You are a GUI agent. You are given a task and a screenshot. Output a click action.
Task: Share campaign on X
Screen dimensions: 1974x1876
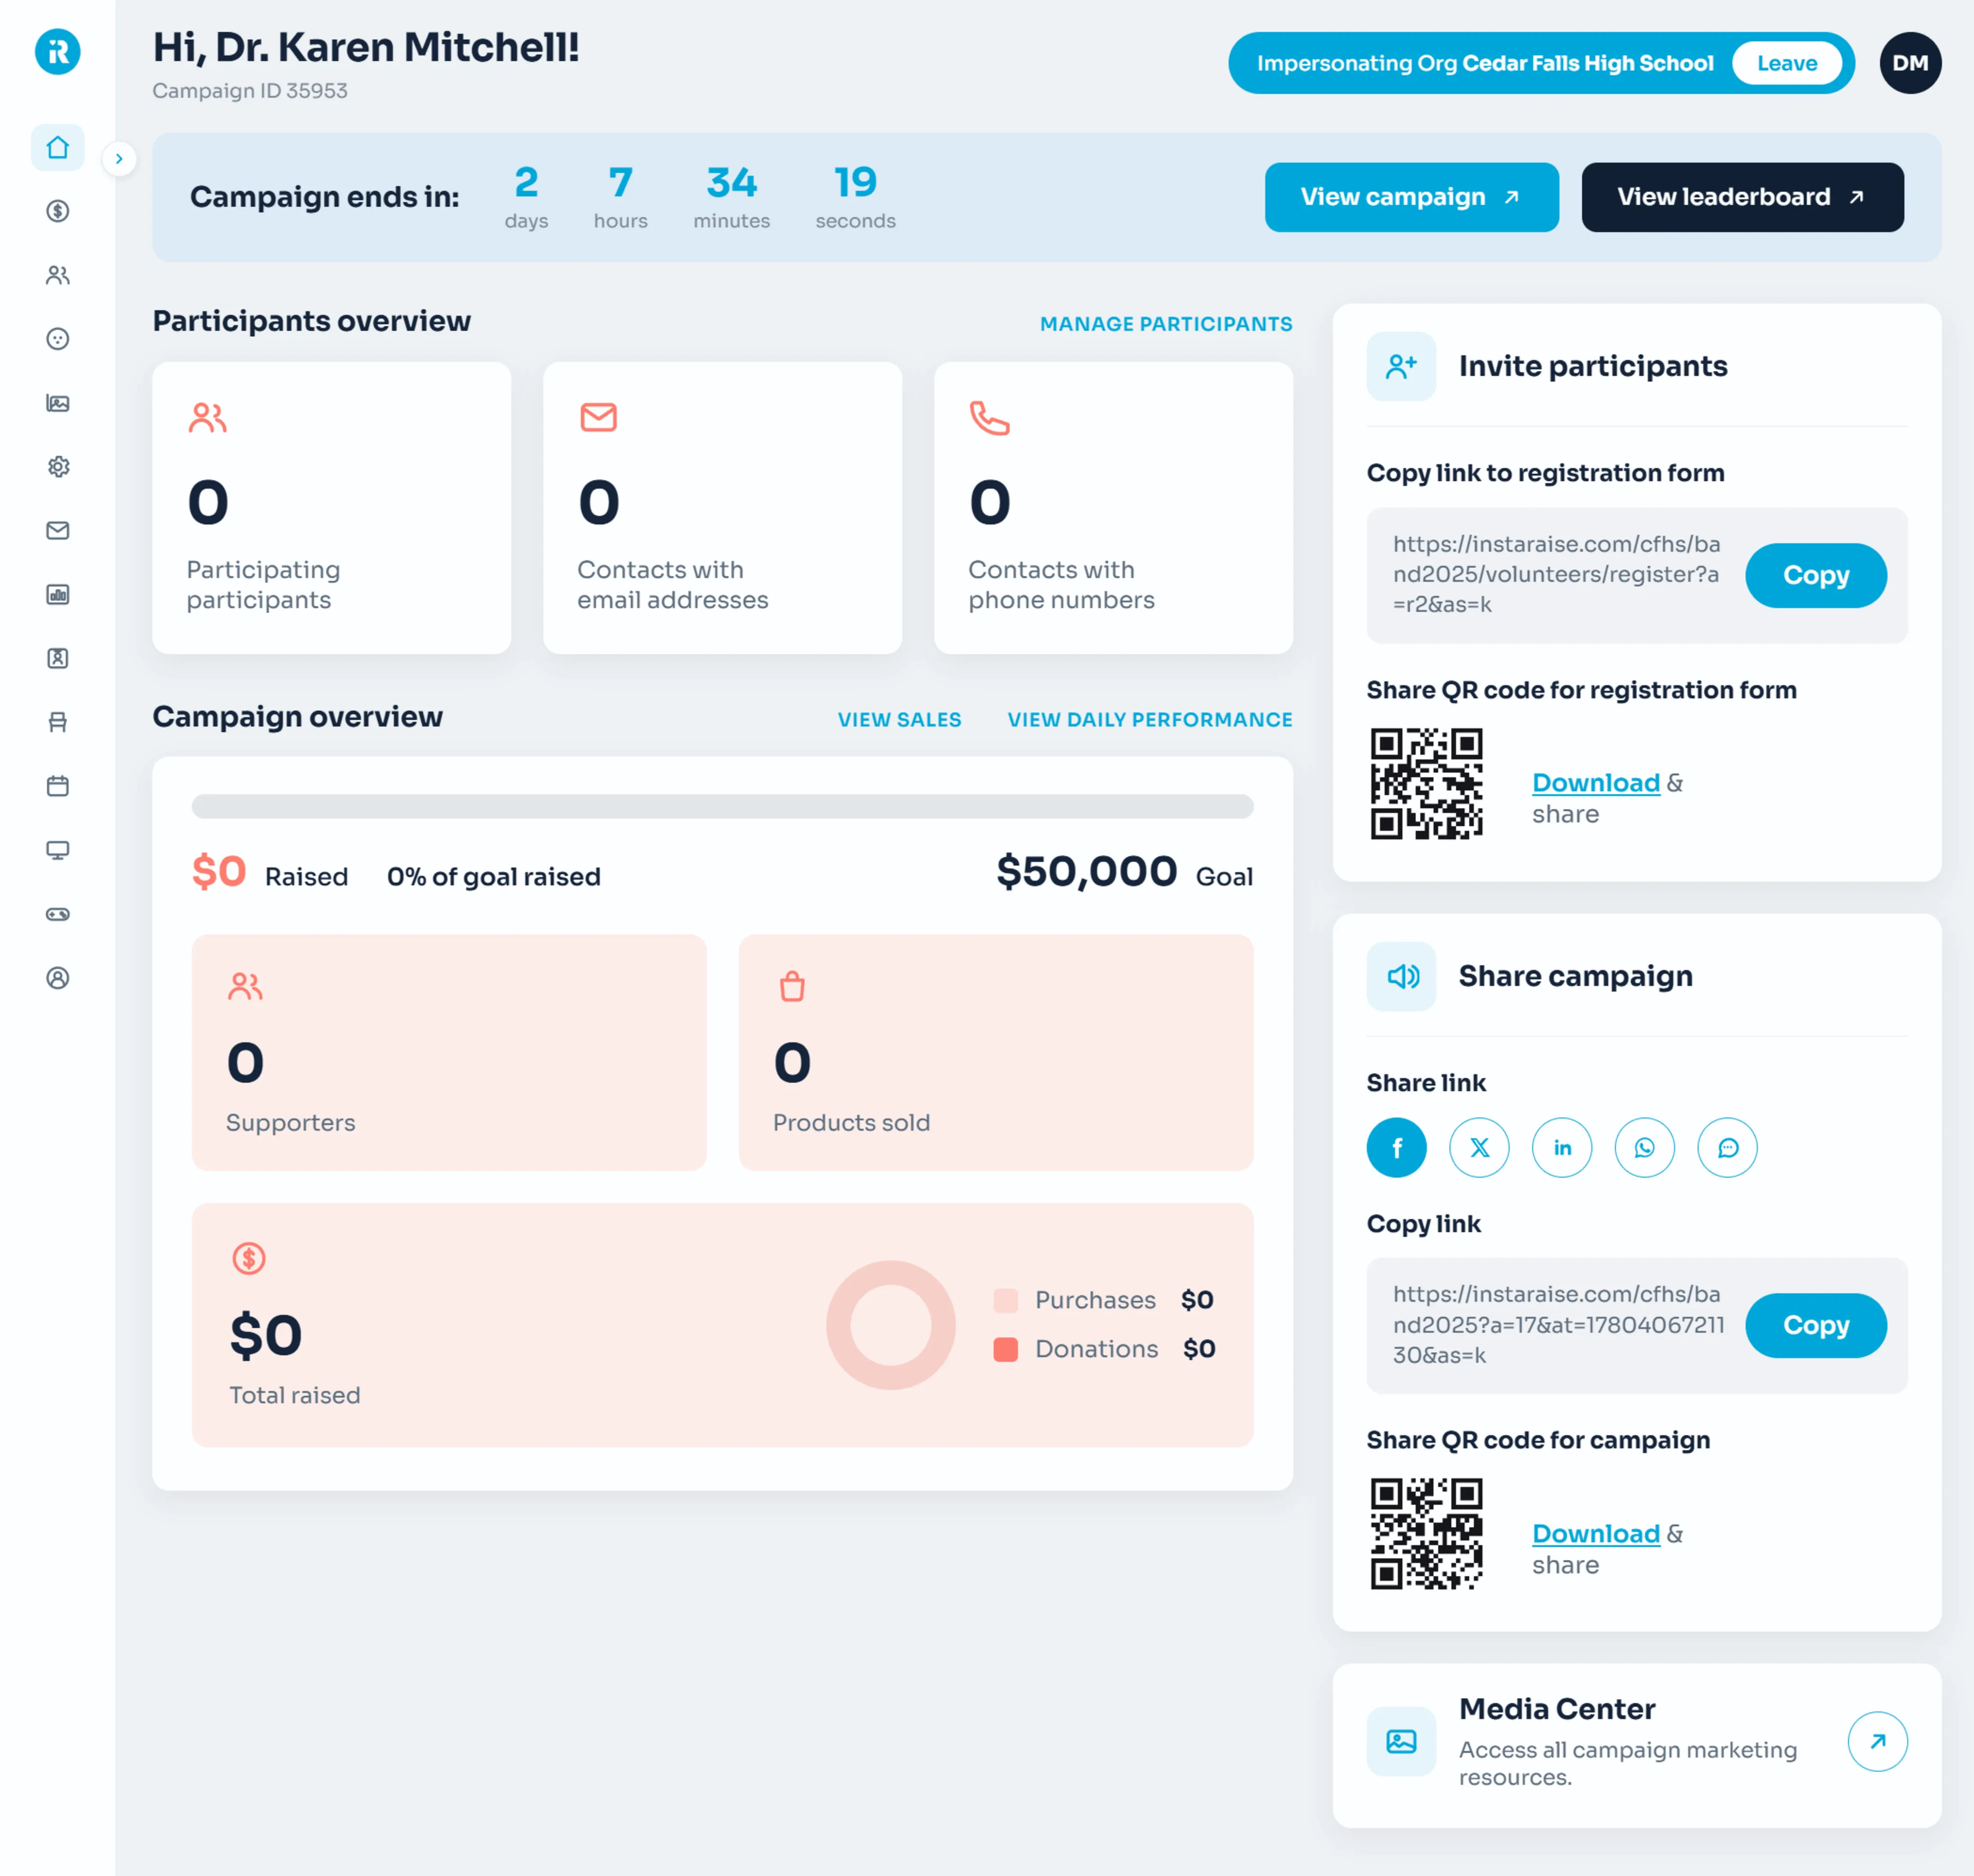(1479, 1147)
